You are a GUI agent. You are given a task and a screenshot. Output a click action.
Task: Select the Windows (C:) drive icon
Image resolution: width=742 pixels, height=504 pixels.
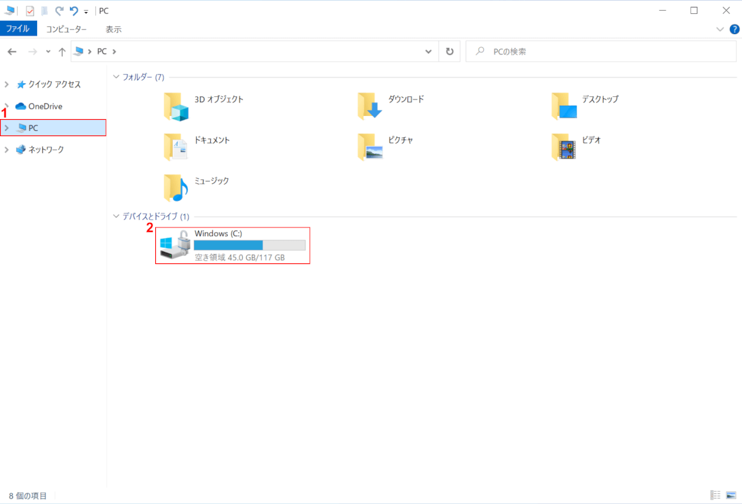point(175,245)
